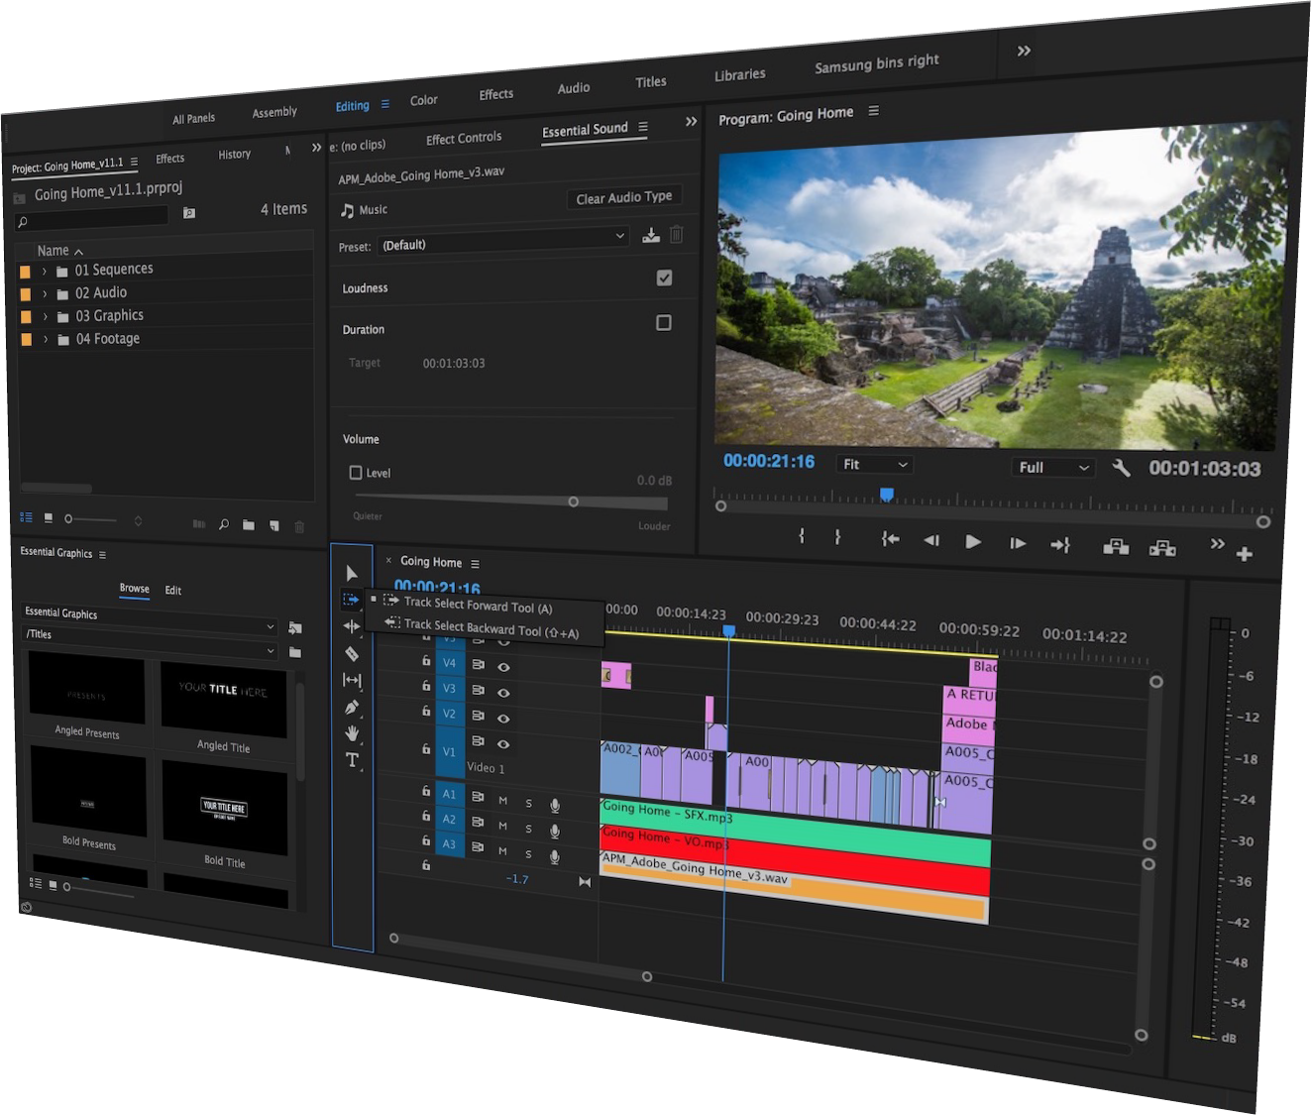Choose the Selection arrow tool

[352, 573]
